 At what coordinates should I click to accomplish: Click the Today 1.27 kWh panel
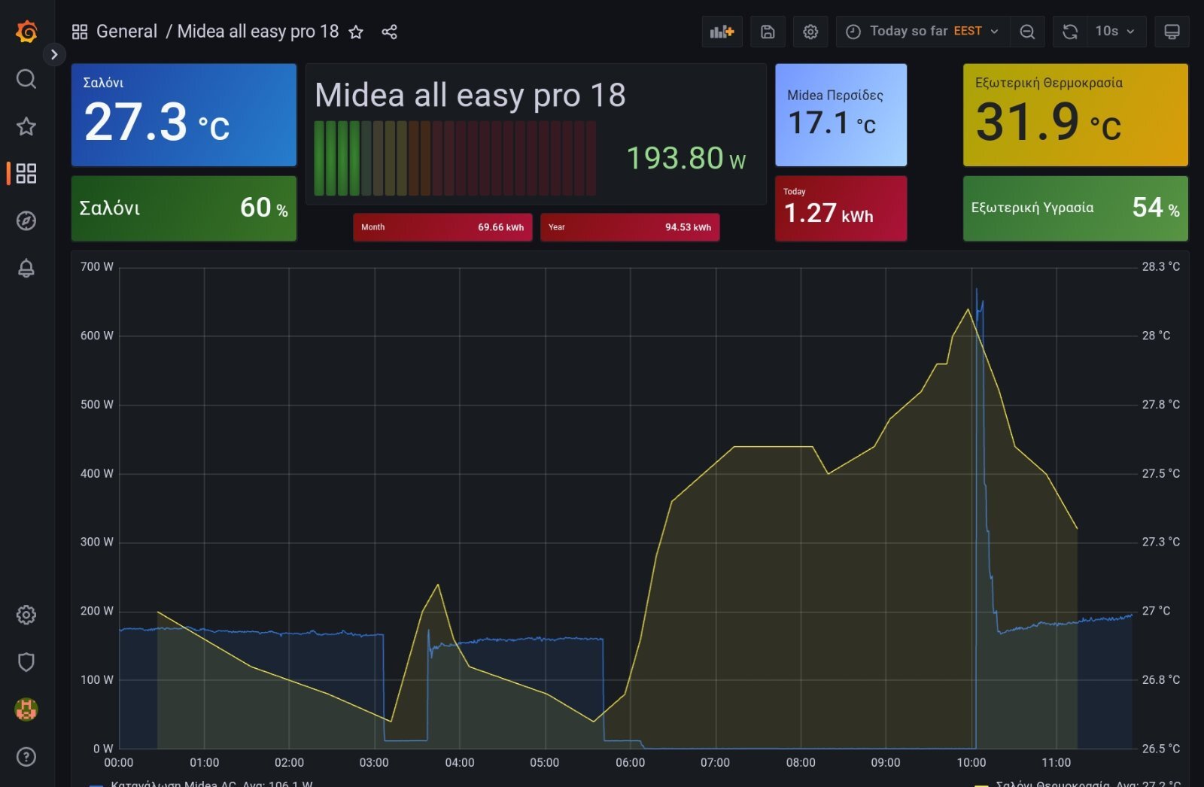(x=841, y=208)
